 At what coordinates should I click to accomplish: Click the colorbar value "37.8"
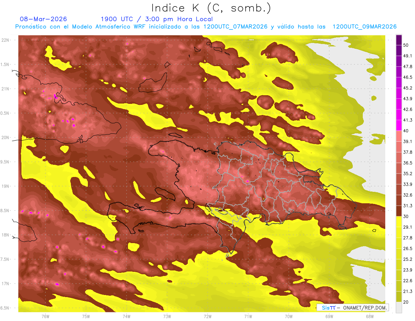click(408, 152)
